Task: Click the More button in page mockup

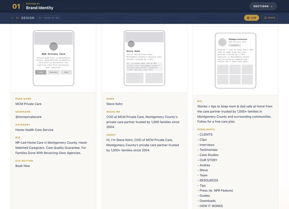Action: point(66,72)
